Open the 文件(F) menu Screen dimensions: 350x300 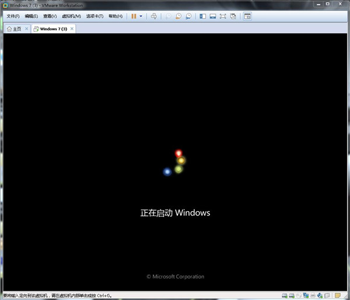[13, 16]
